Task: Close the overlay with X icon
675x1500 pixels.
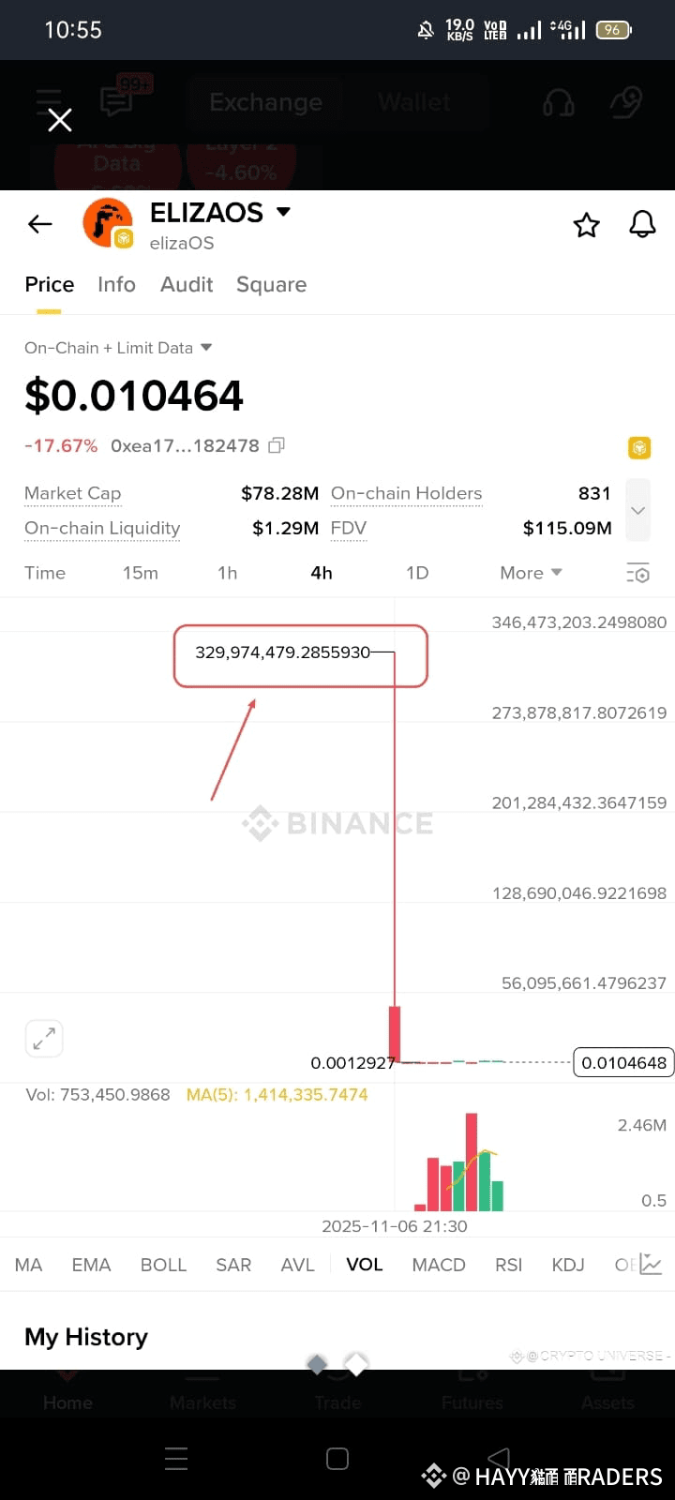Action: pos(60,120)
